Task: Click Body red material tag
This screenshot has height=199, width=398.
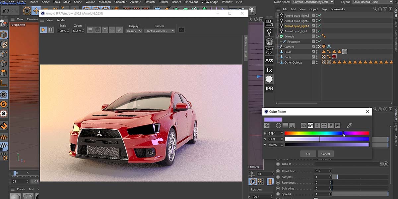Action: click(x=334, y=57)
